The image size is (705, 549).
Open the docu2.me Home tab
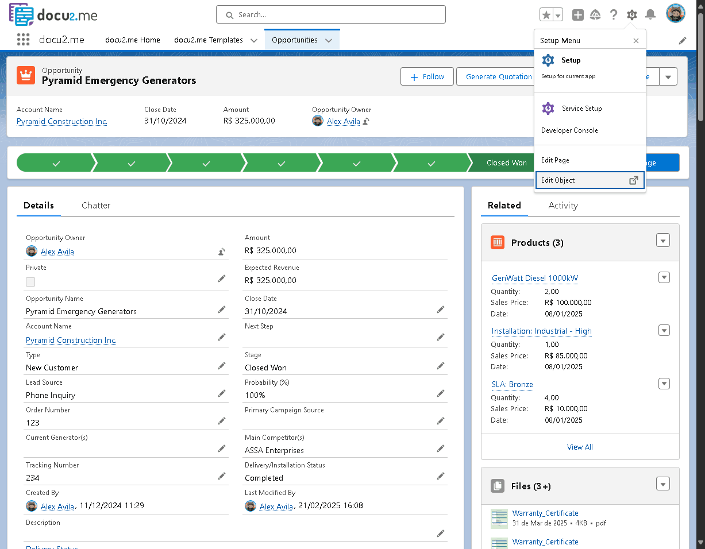[133, 40]
